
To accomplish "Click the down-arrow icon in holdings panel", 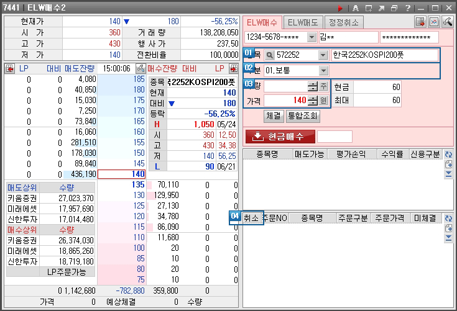I will (448, 174).
